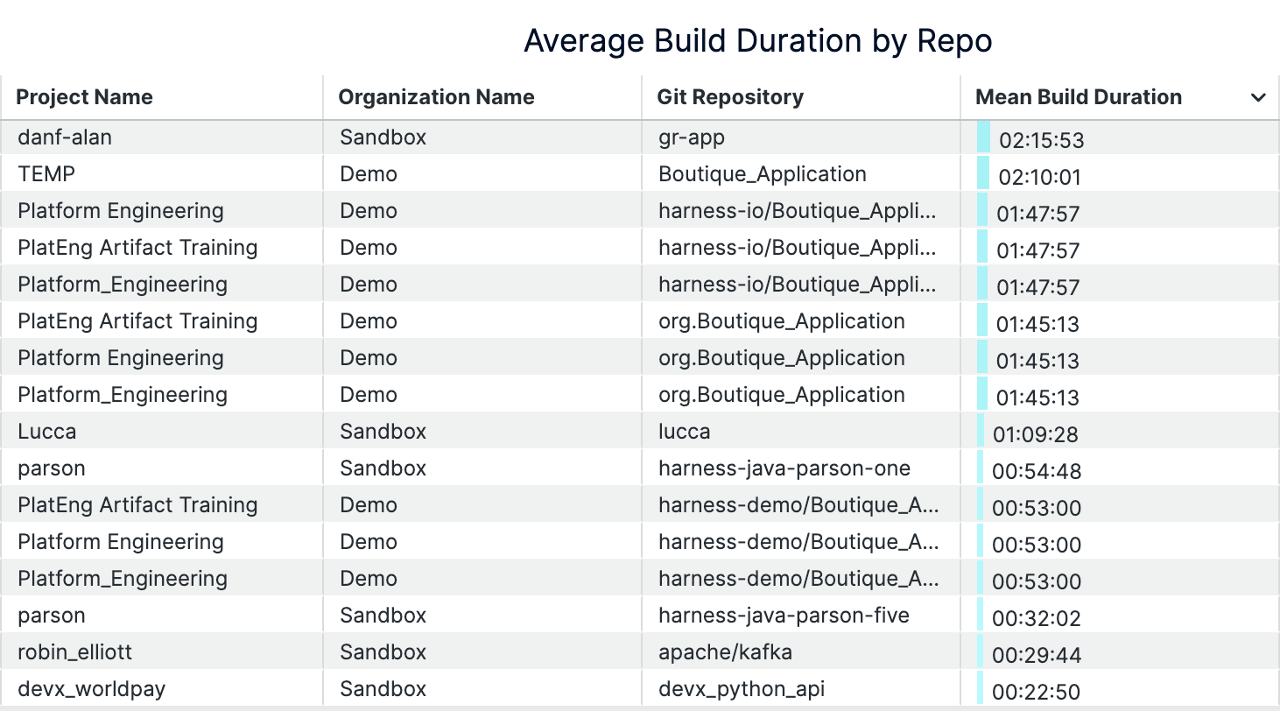The width and height of the screenshot is (1280, 711).
Task: Click the 00:22:50 duration value
Action: (1037, 692)
